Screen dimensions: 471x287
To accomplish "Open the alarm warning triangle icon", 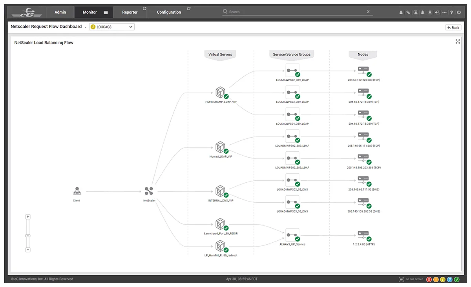I will click(x=415, y=12).
